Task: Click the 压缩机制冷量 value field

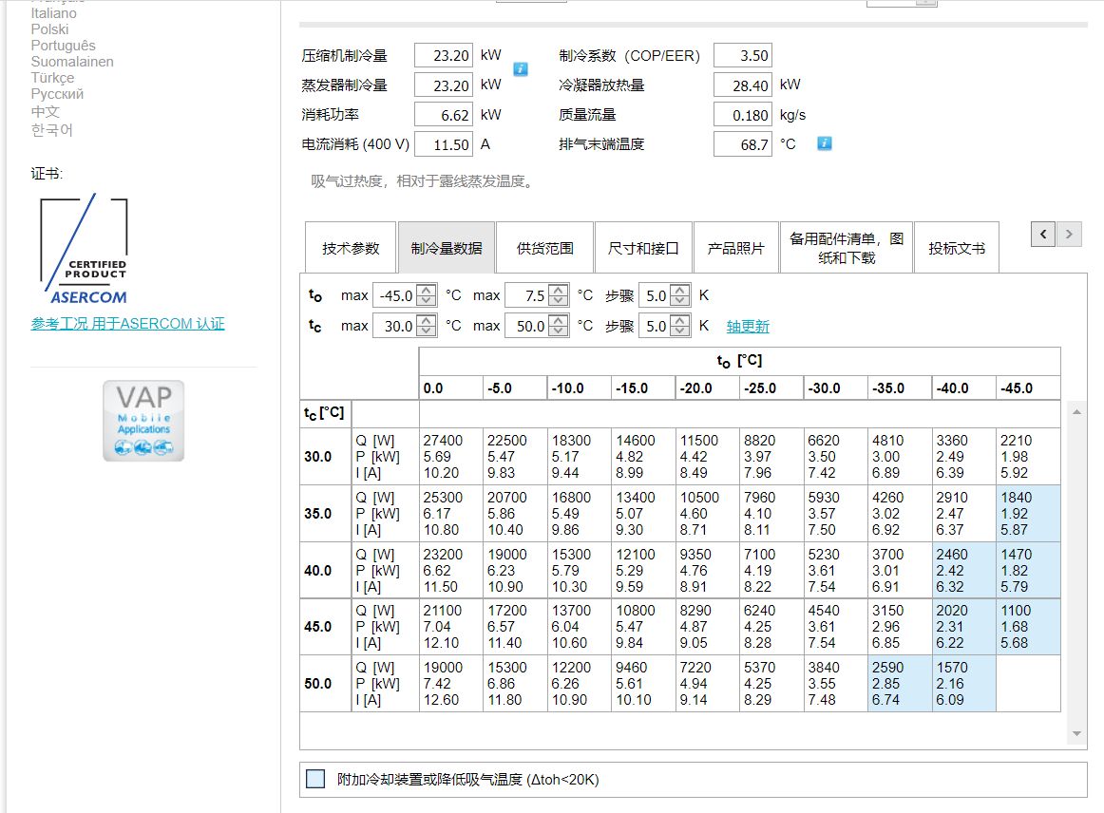Action: coord(444,56)
